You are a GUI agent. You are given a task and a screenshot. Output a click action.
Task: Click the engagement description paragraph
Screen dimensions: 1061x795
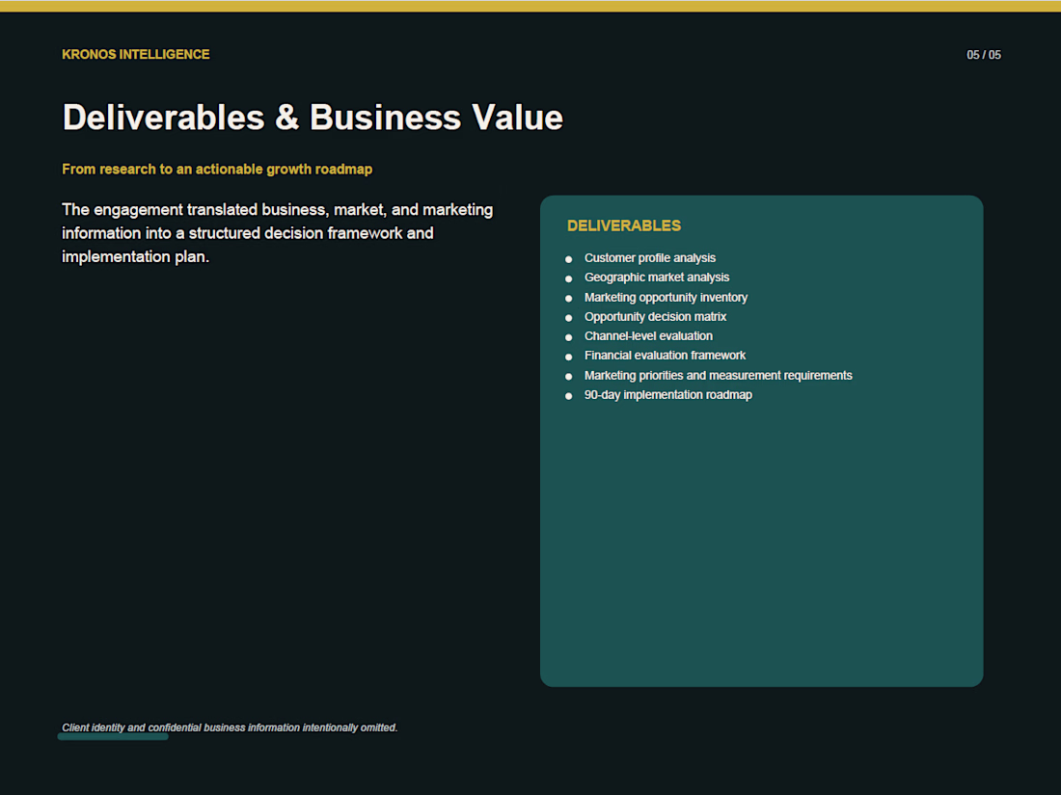click(278, 233)
